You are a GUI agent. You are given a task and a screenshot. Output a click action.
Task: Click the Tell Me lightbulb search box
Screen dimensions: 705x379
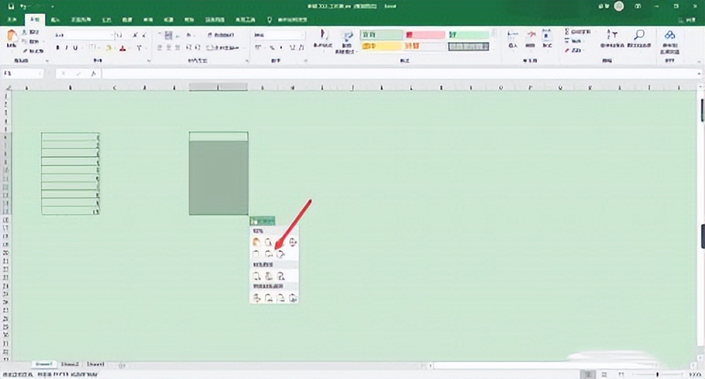click(288, 20)
